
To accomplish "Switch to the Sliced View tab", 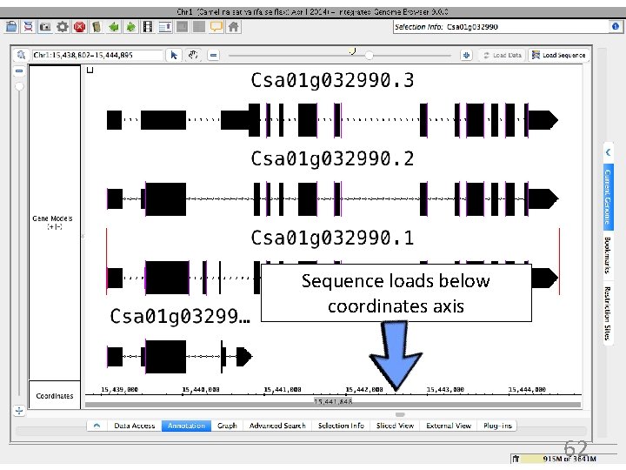I will (395, 426).
